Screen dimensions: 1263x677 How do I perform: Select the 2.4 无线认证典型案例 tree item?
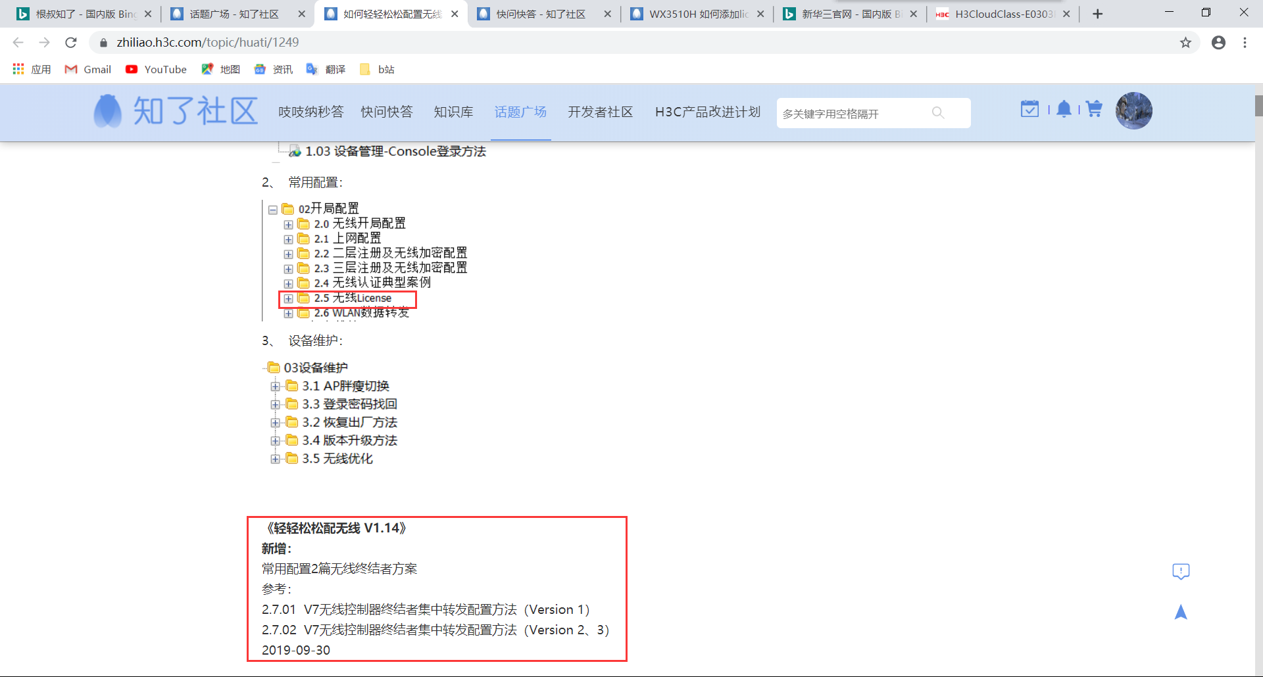tap(372, 283)
